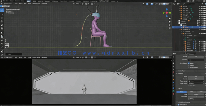Click the right green Y axis gizmo ball
Image resolution: width=206 pixels, height=106 pixels.
[x=170, y=13]
